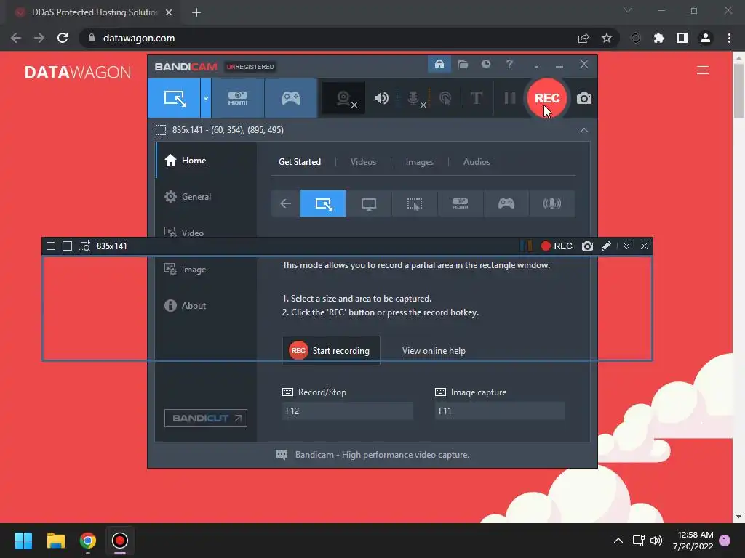Switch to the Audios tab

477,162
